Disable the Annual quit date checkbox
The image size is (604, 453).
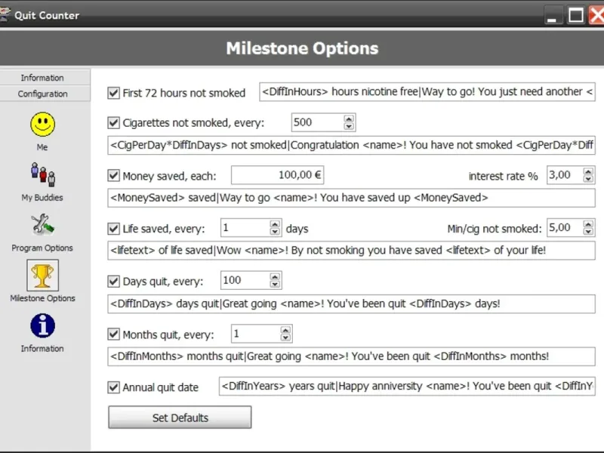[x=114, y=387]
